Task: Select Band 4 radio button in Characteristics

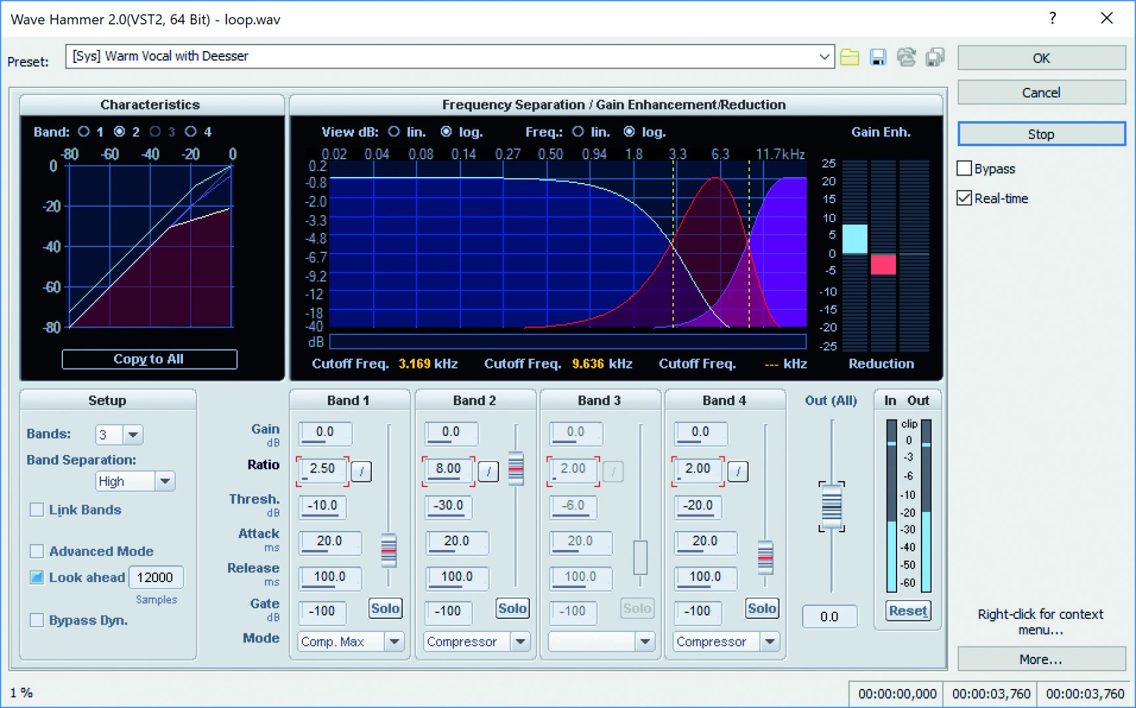Action: pyautogui.click(x=191, y=132)
